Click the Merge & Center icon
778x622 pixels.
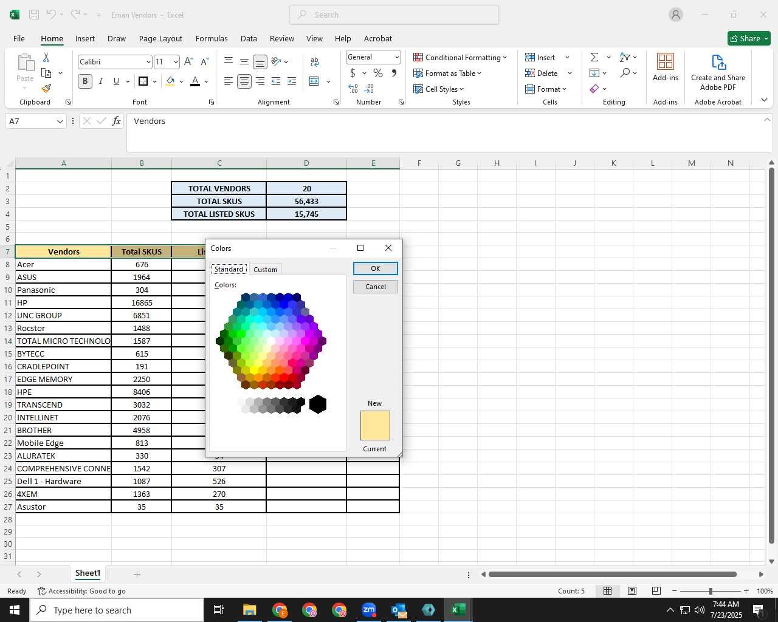[314, 81]
